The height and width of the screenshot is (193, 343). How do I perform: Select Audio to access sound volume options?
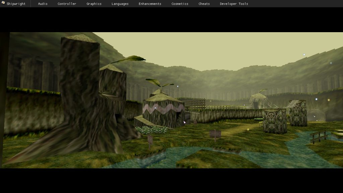point(42,4)
